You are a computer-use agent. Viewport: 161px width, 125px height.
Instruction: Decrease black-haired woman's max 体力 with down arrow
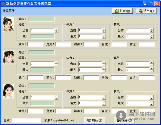click(104, 104)
